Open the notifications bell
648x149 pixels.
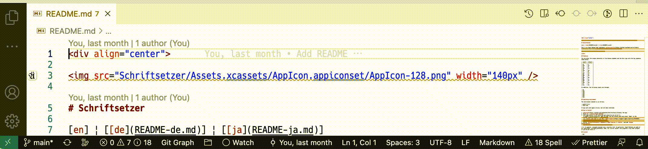click(x=640, y=142)
